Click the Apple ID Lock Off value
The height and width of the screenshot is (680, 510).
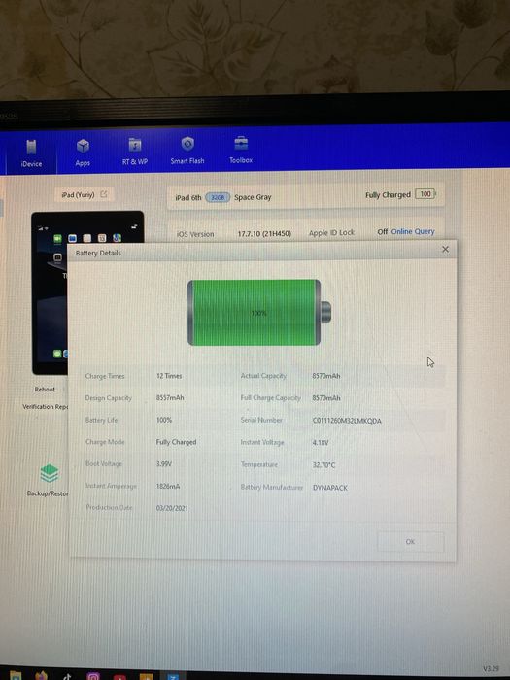[382, 231]
